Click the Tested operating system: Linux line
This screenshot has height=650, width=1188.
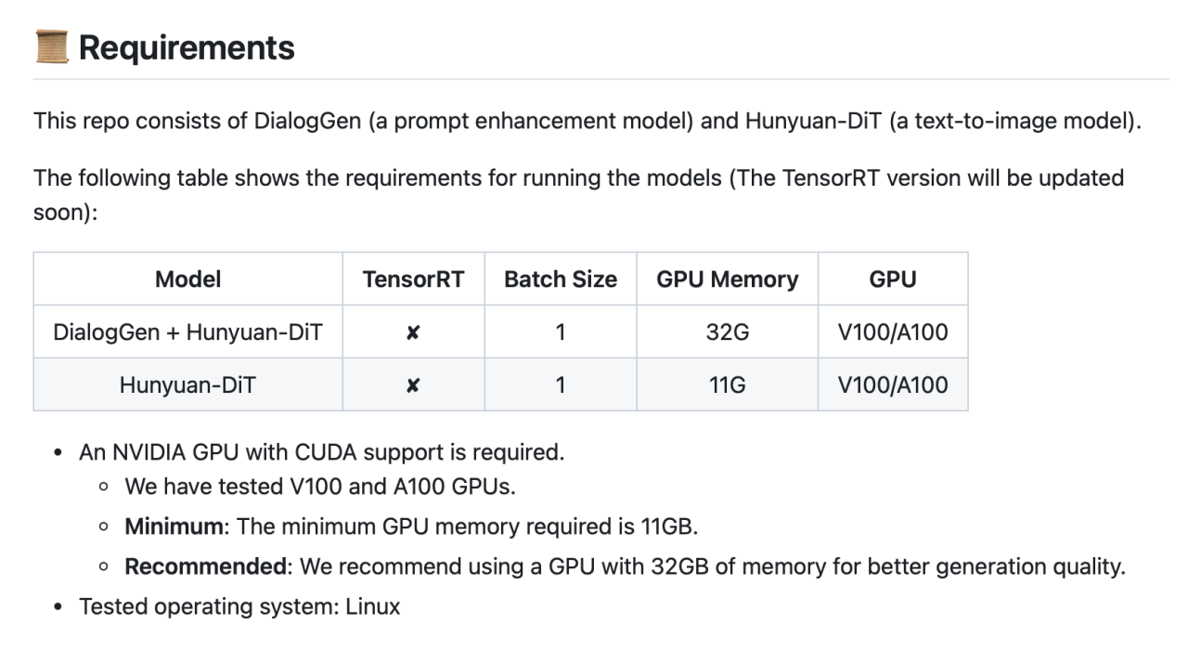pyautogui.click(x=239, y=606)
